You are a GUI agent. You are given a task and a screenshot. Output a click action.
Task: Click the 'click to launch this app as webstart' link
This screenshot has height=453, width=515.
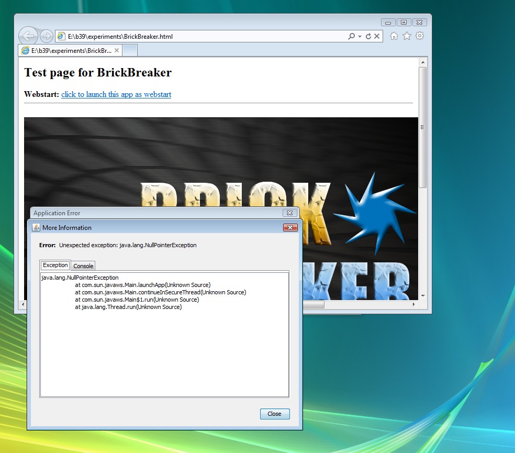pyautogui.click(x=116, y=94)
